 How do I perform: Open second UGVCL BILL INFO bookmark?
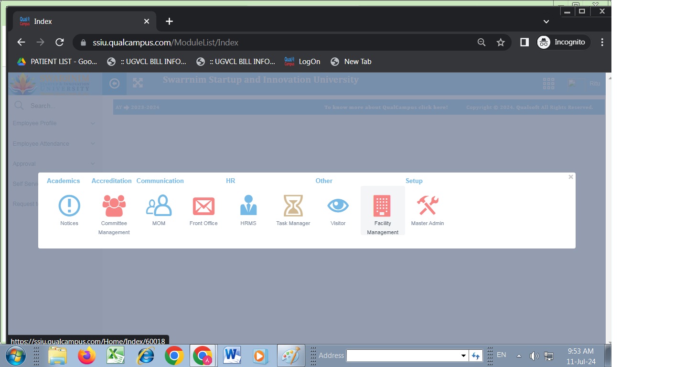236,62
